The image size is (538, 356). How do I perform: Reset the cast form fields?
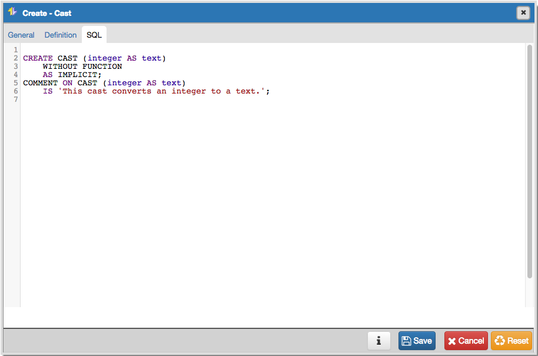(x=512, y=341)
